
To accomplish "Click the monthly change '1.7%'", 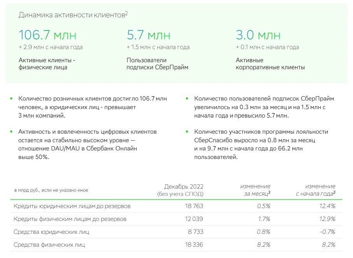I will click(264, 219).
